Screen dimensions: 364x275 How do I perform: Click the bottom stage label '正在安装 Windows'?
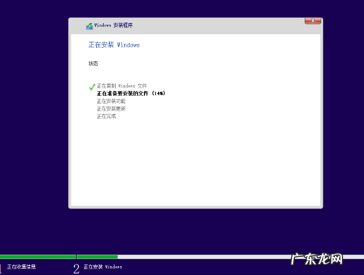point(103,267)
